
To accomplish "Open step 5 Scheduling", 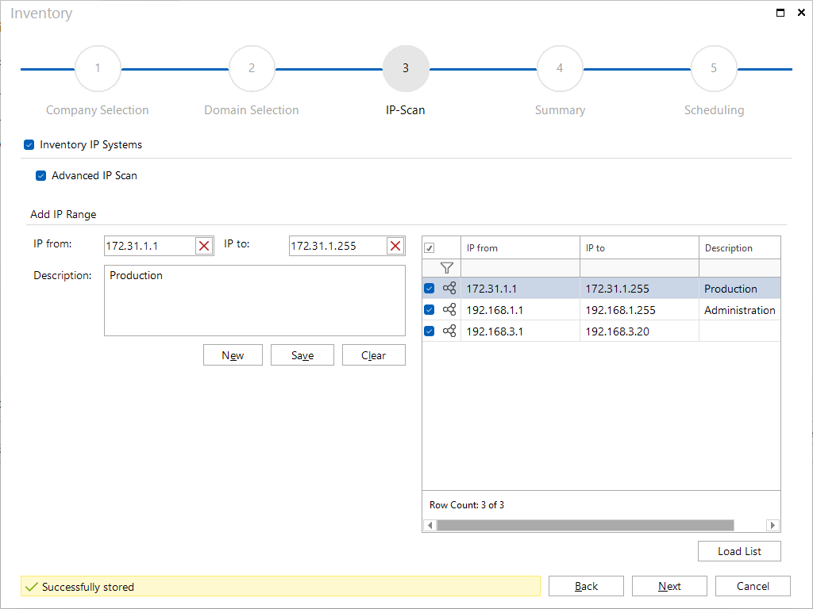I will [714, 68].
